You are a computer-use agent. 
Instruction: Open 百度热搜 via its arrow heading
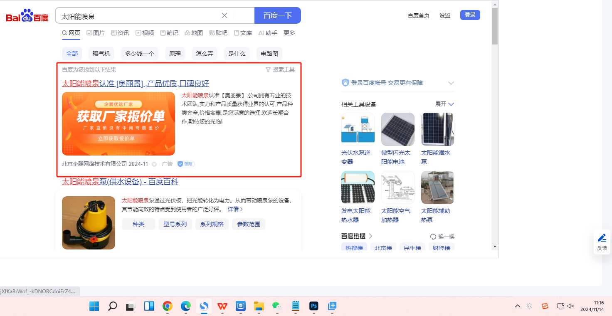tap(357, 236)
